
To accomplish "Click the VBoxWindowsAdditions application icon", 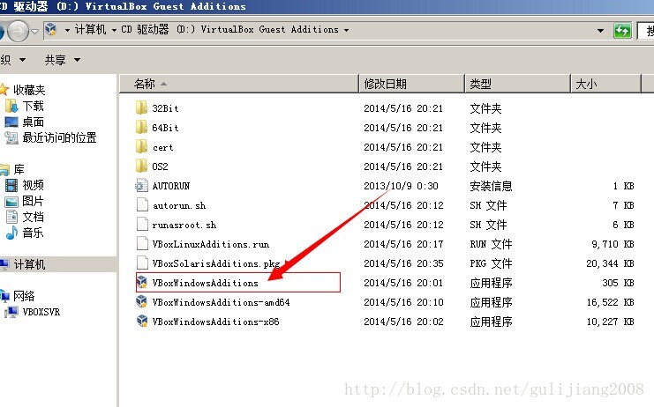I will [142, 283].
